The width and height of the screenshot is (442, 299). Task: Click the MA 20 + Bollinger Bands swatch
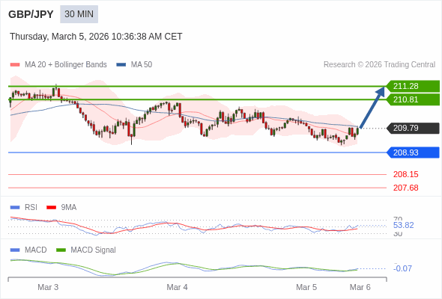(x=15, y=65)
